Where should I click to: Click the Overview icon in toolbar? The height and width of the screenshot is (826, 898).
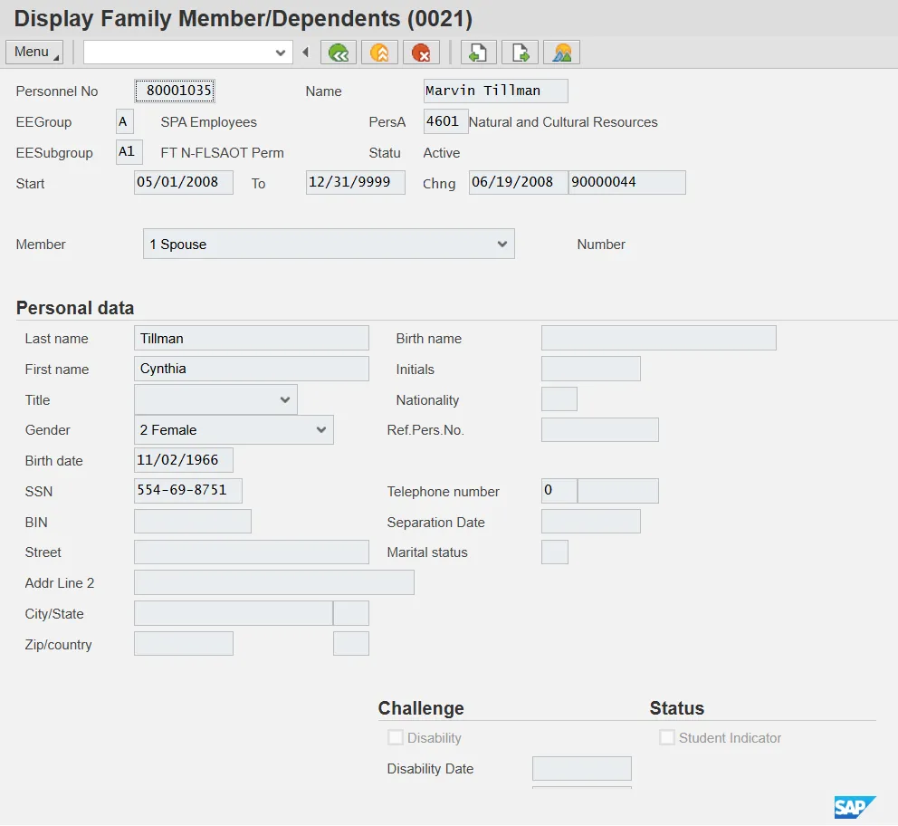(x=561, y=53)
